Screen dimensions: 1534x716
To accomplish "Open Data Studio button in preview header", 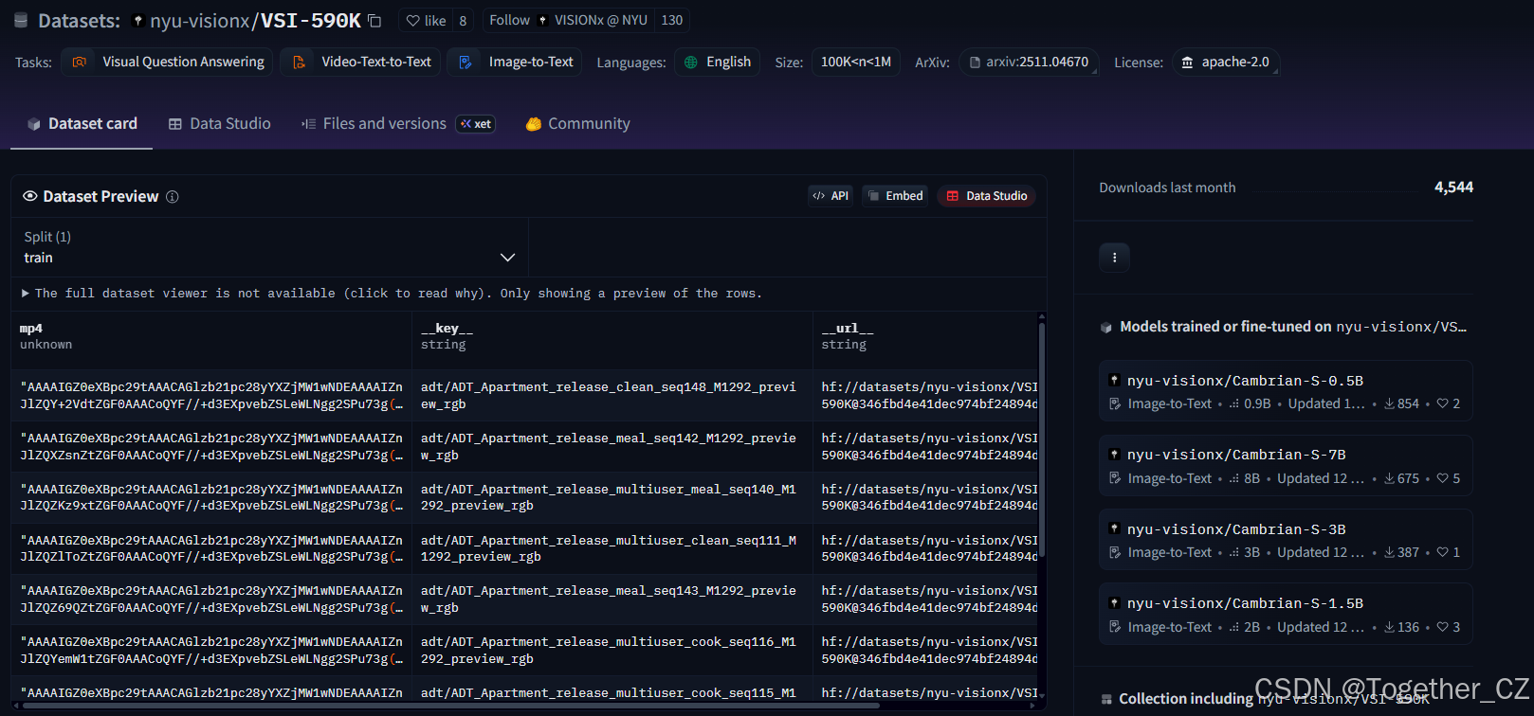I will [x=986, y=196].
